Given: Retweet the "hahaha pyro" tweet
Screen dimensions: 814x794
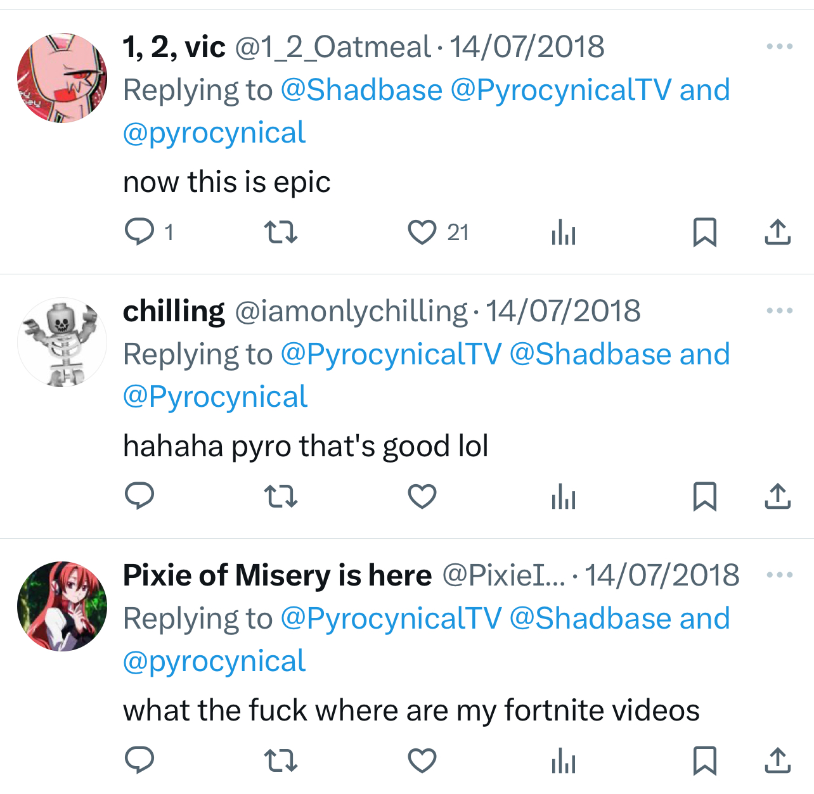Looking at the screenshot, I should click(x=280, y=496).
